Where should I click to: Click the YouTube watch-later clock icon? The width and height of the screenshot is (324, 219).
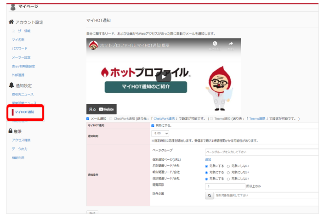pos(215,44)
